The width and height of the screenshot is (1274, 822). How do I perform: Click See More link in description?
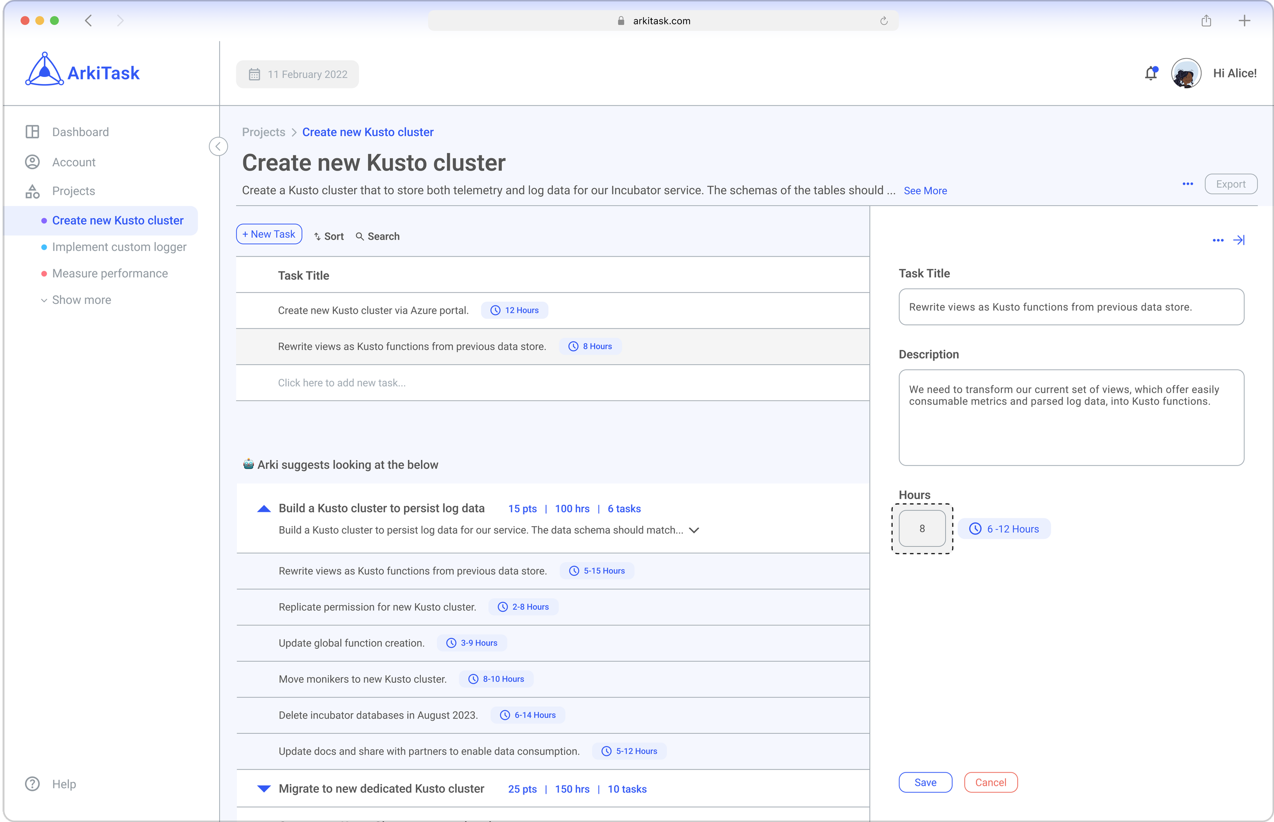point(925,191)
